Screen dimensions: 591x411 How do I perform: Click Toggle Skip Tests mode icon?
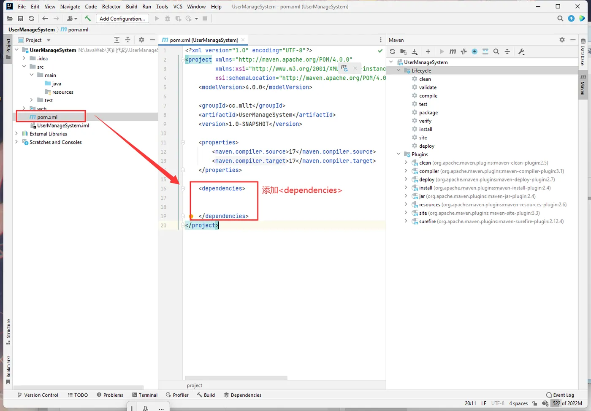point(464,51)
